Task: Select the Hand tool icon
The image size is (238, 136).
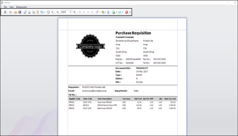Action: pos(48,12)
